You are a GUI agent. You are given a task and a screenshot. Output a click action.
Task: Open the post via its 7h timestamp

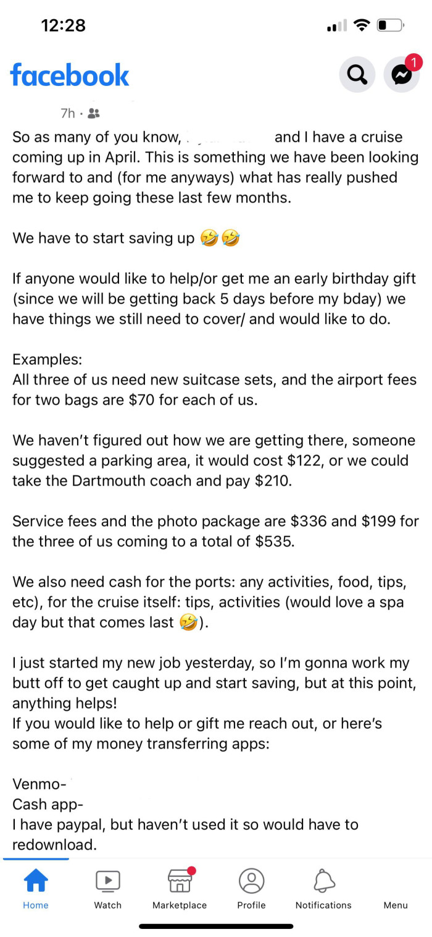[67, 113]
